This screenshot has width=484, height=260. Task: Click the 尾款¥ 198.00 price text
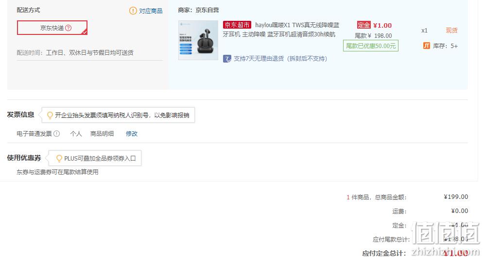pyautogui.click(x=373, y=36)
